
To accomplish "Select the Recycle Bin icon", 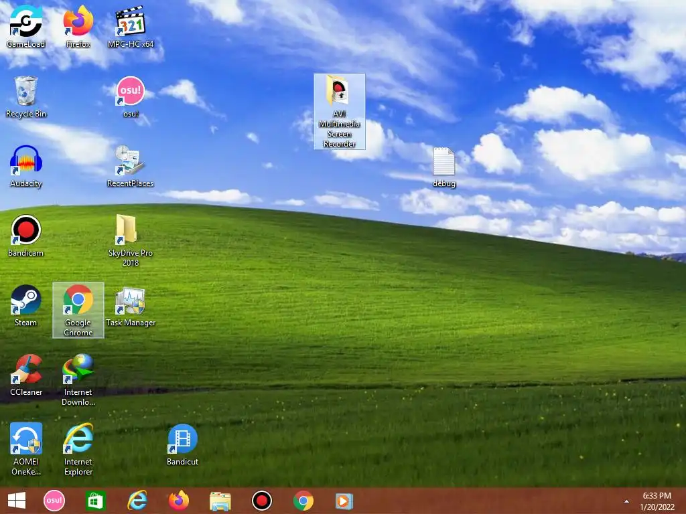I will pos(26,96).
